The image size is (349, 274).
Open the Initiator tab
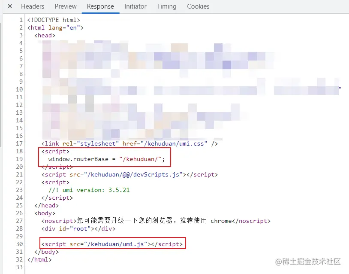click(135, 6)
